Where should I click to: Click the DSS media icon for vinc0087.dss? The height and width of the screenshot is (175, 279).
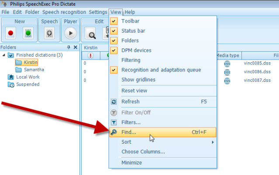227,81
